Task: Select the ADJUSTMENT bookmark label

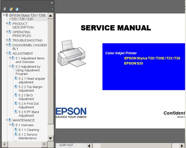Action: coord(23,54)
